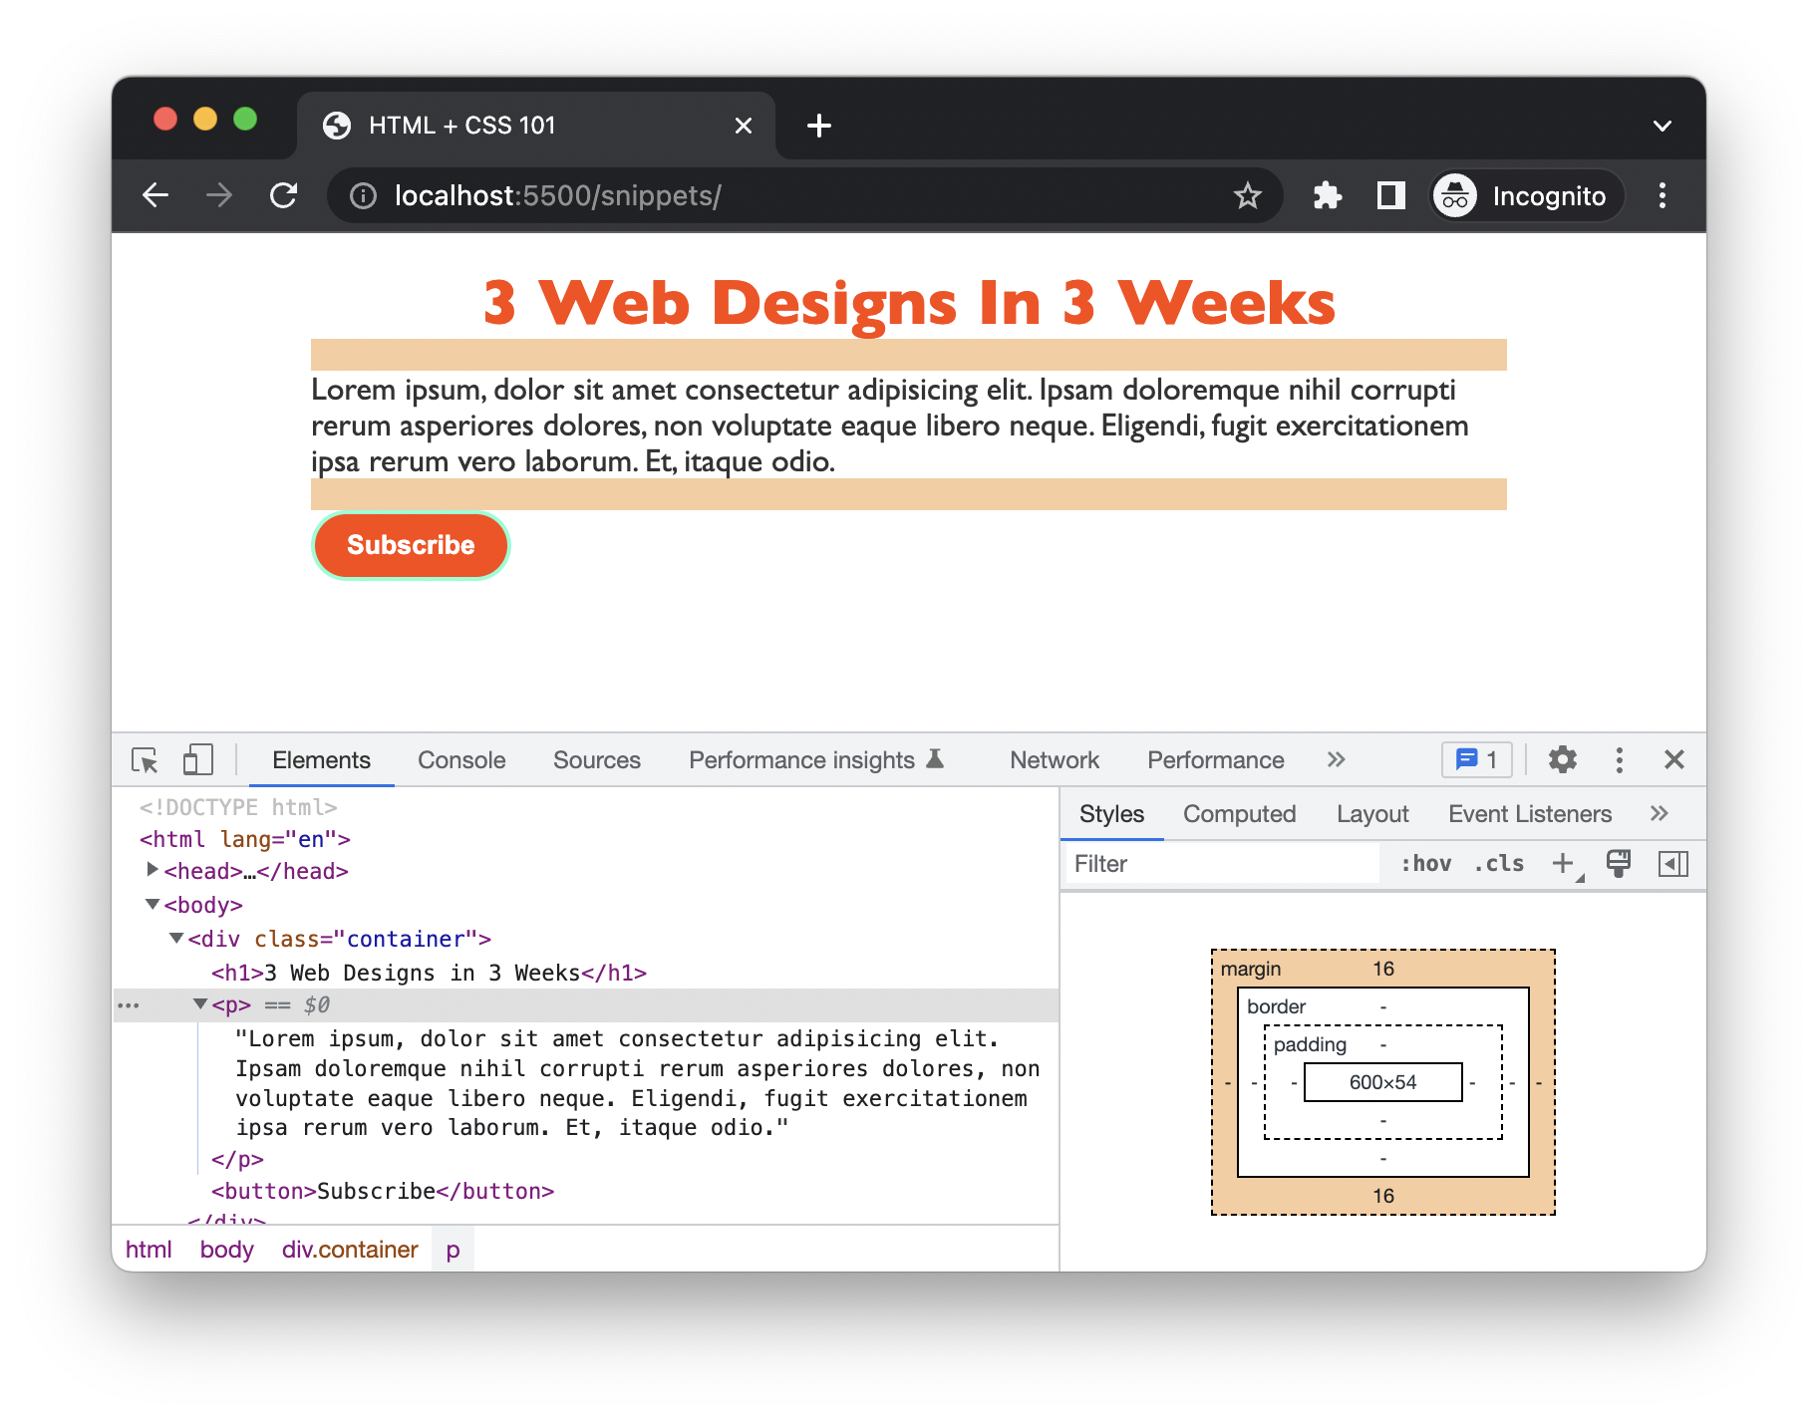
Task: Click the new style rule plus icon
Action: pos(1563,864)
